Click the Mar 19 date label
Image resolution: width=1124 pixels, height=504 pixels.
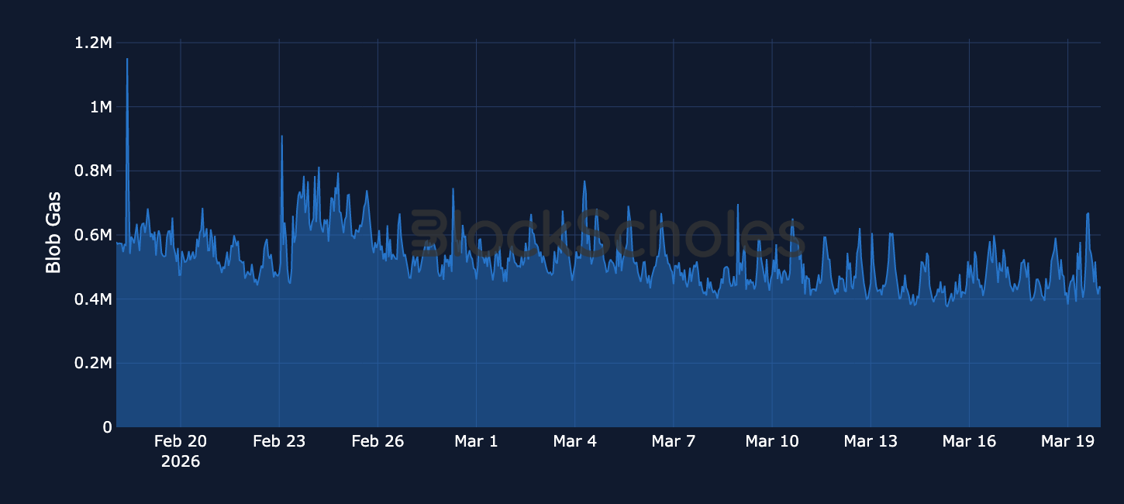coord(1067,441)
